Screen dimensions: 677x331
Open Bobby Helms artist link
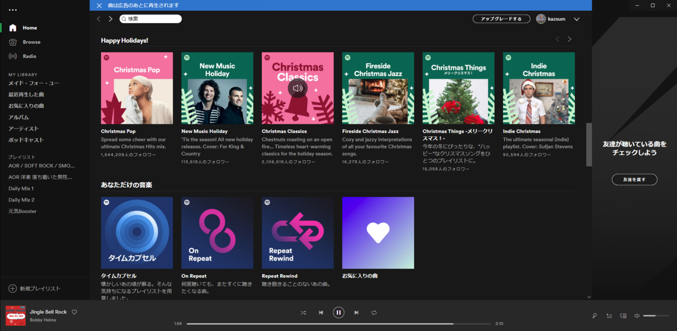click(x=43, y=320)
